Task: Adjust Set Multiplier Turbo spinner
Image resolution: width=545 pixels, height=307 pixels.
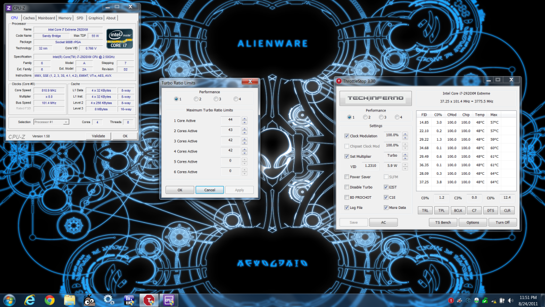Action: point(405,156)
